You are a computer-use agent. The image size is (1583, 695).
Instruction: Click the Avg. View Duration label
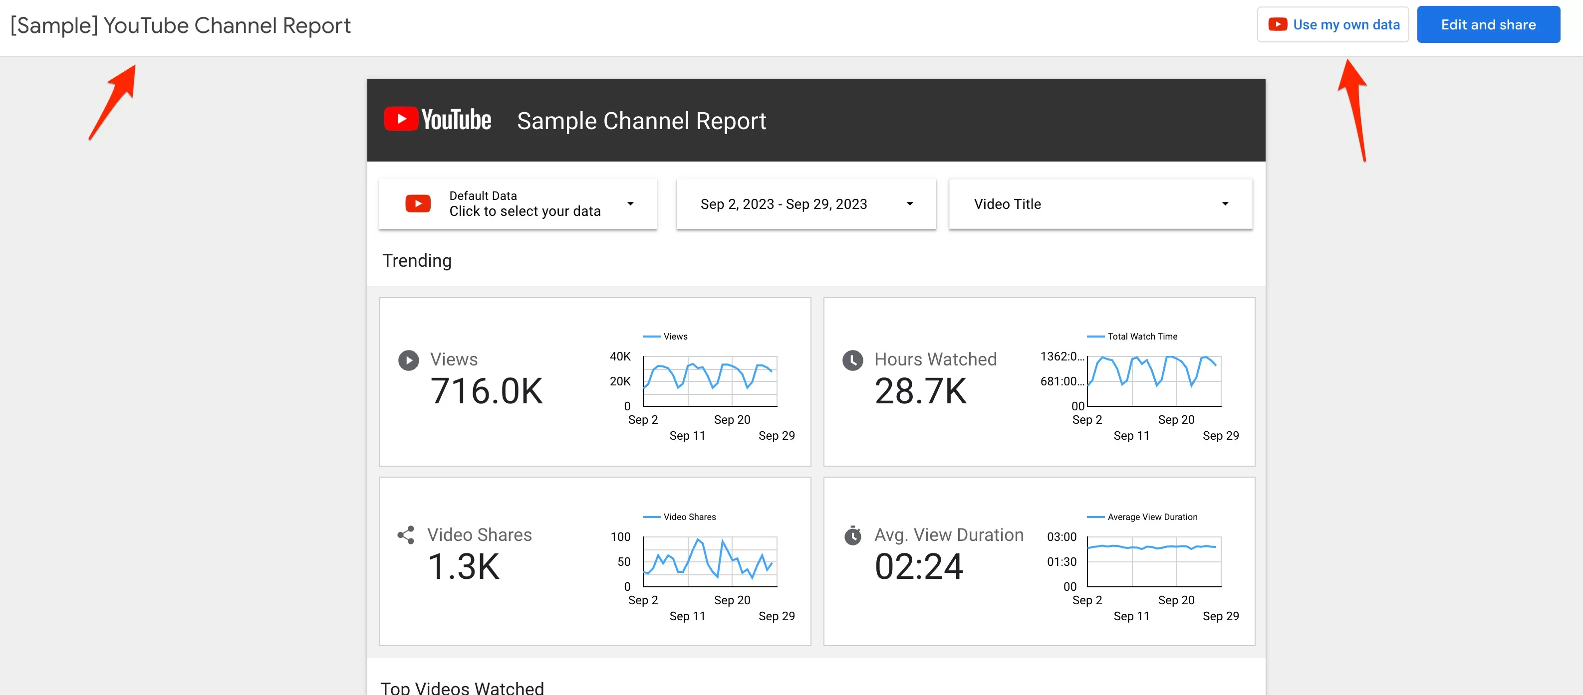(949, 535)
